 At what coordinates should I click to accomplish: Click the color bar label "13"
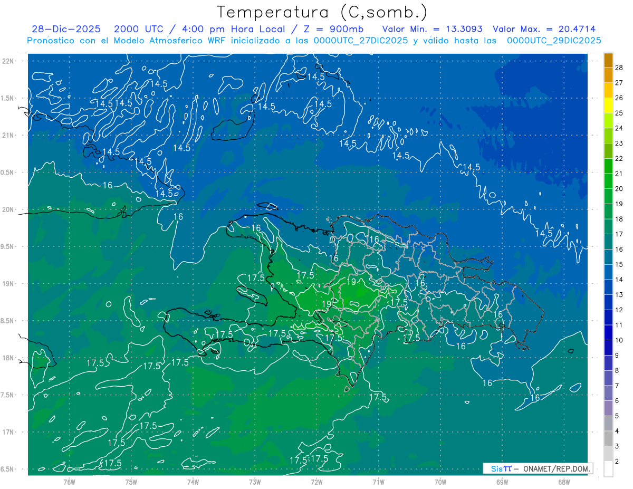click(x=619, y=294)
